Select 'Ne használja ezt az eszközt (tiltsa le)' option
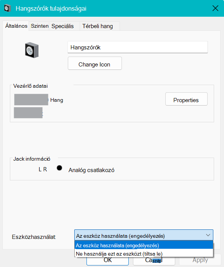Image resolution: width=224 pixels, height=267 pixels. tap(144, 254)
